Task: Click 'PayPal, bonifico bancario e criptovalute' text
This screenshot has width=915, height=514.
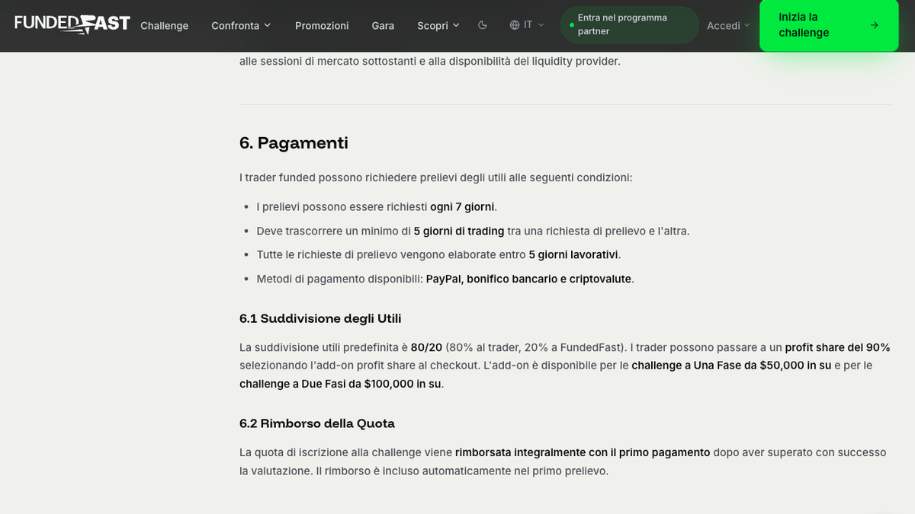Action: point(528,279)
